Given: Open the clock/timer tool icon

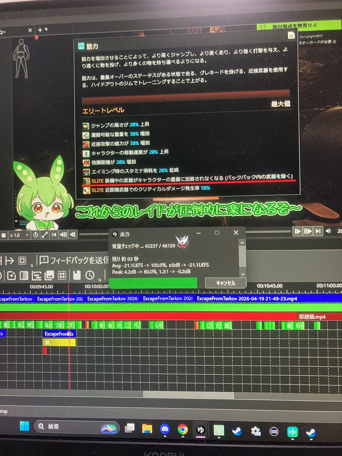Looking at the screenshot, I should pos(89,275).
